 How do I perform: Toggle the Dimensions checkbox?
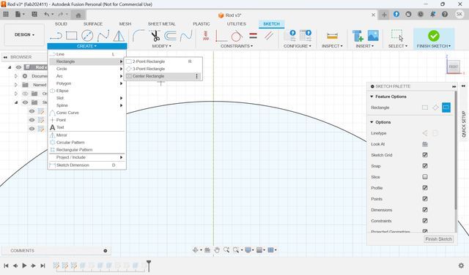(425, 210)
